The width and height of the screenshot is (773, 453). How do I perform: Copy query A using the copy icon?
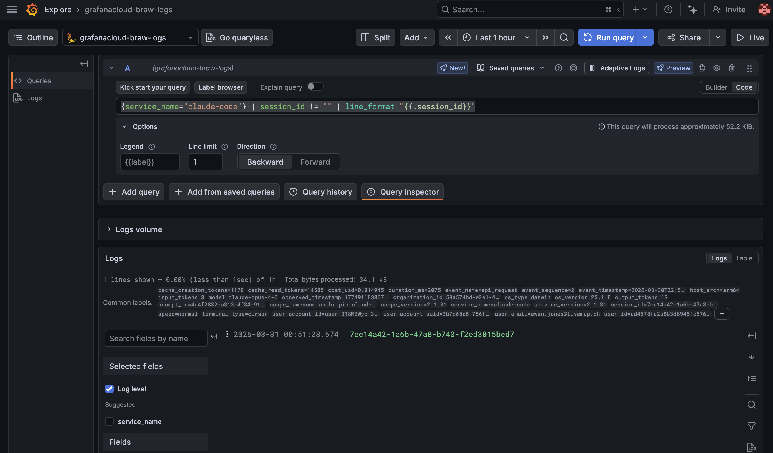point(702,68)
